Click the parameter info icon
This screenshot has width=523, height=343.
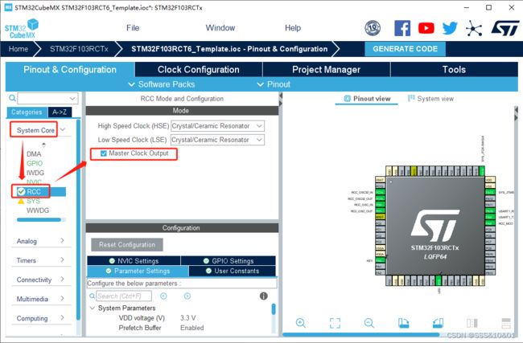263,296
